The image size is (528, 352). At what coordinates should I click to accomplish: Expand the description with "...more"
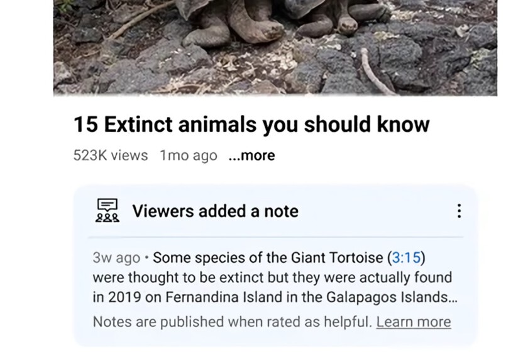coord(251,155)
